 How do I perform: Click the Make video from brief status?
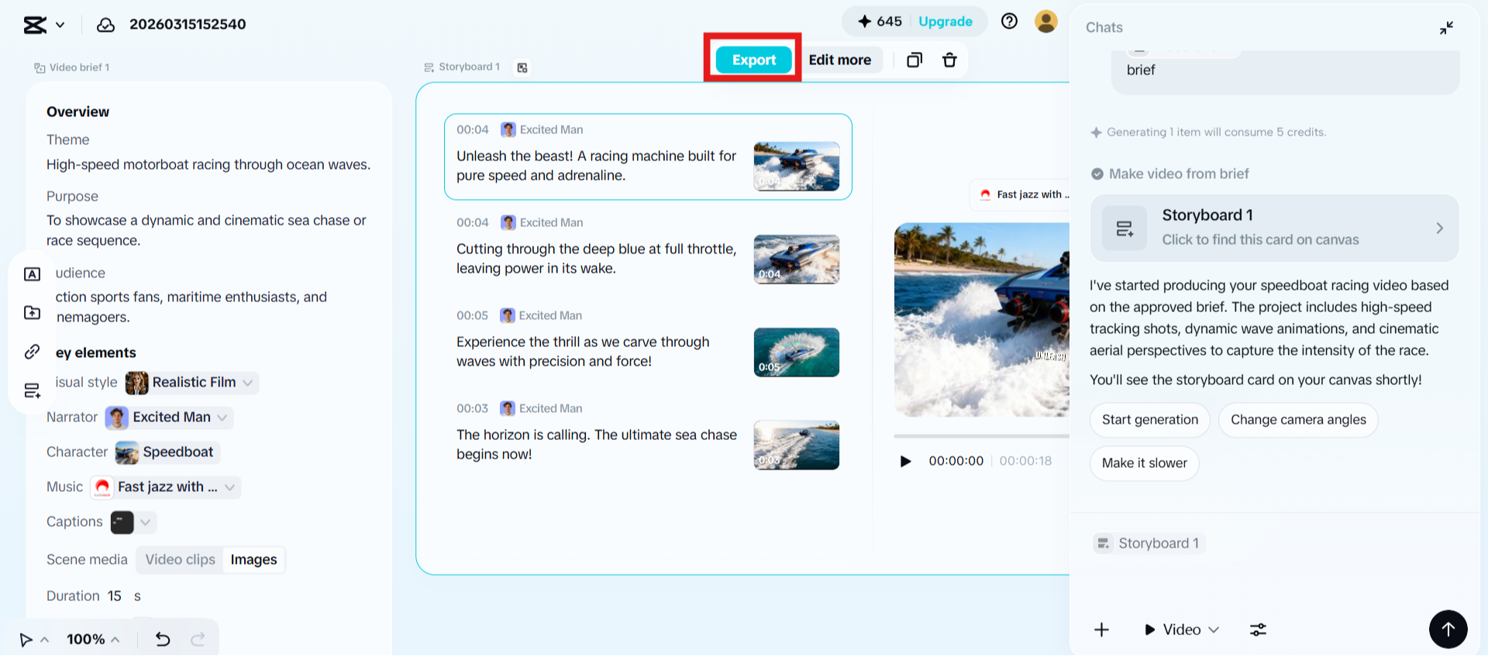click(1170, 174)
